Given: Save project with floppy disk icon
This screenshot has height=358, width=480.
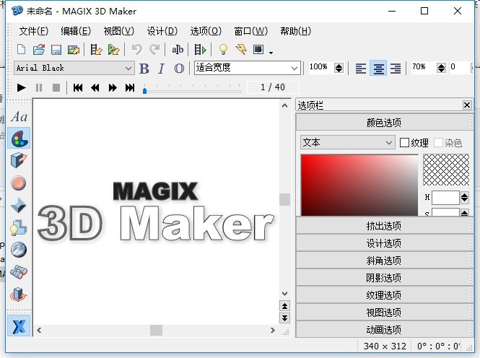Looking at the screenshot, I should pos(56,49).
